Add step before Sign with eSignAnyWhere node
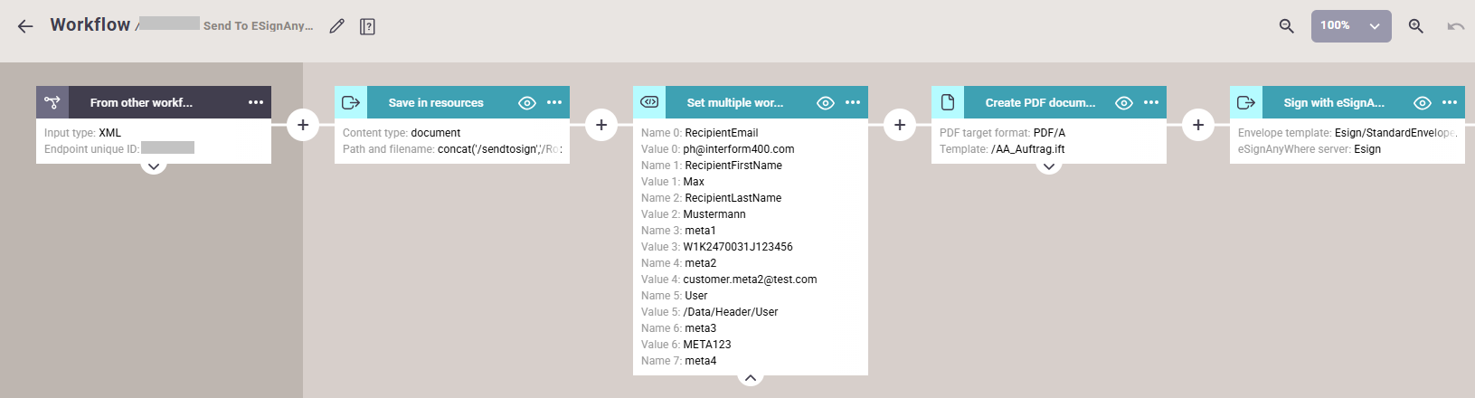The image size is (1475, 398). [x=1198, y=125]
